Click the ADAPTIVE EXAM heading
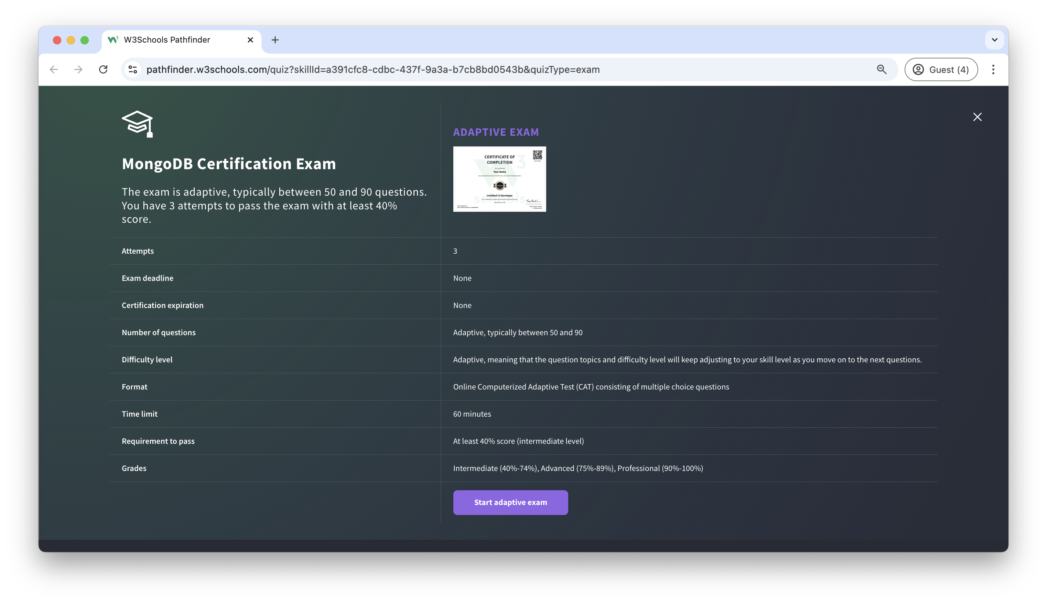This screenshot has height=603, width=1047. [496, 132]
